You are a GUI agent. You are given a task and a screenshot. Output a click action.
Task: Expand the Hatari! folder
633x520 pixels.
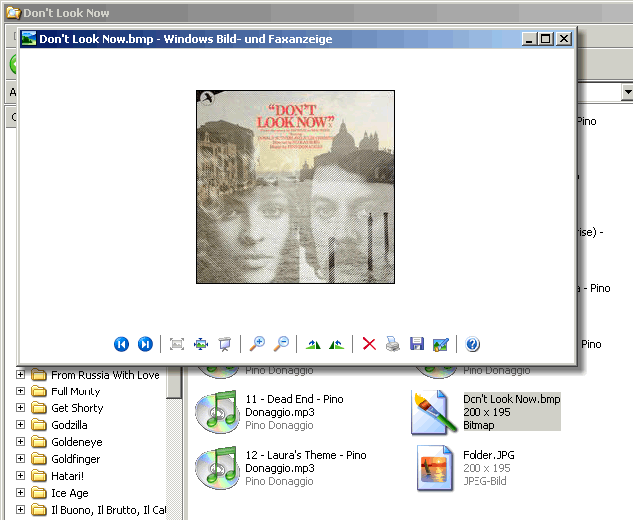[20, 476]
